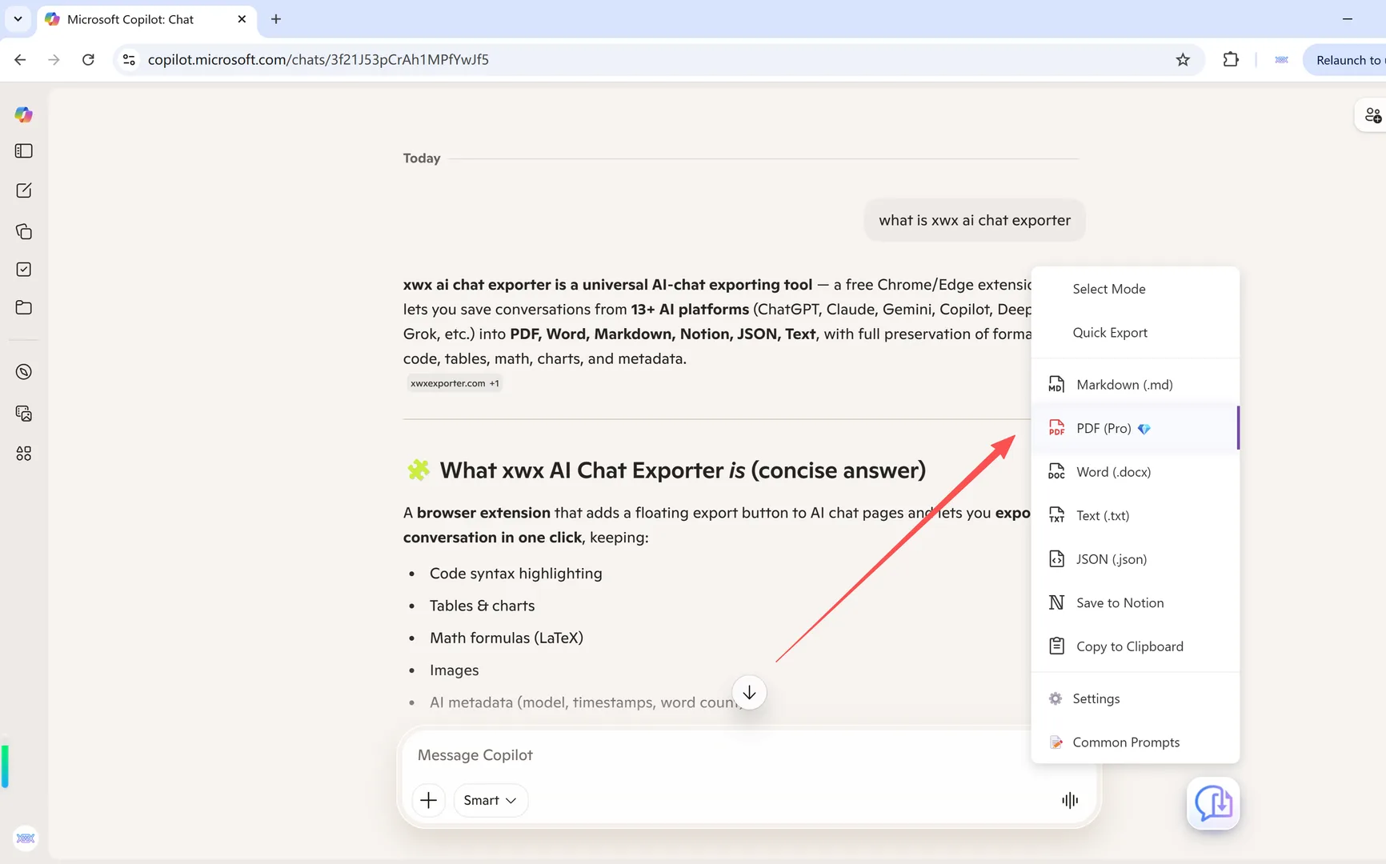Go forward in browser history

(x=54, y=60)
